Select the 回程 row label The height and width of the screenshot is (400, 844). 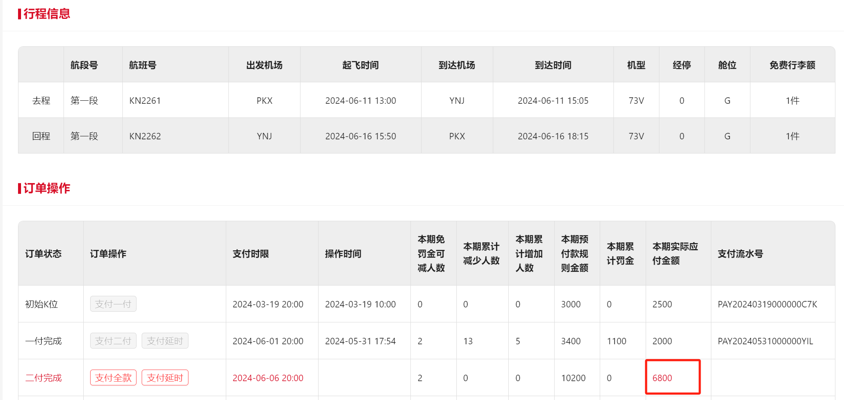(x=41, y=136)
